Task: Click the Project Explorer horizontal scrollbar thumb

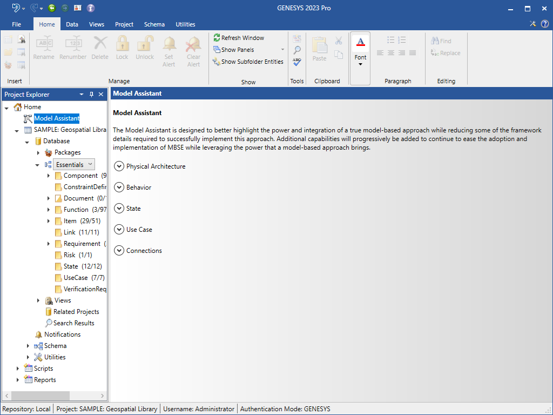Action: coord(41,396)
